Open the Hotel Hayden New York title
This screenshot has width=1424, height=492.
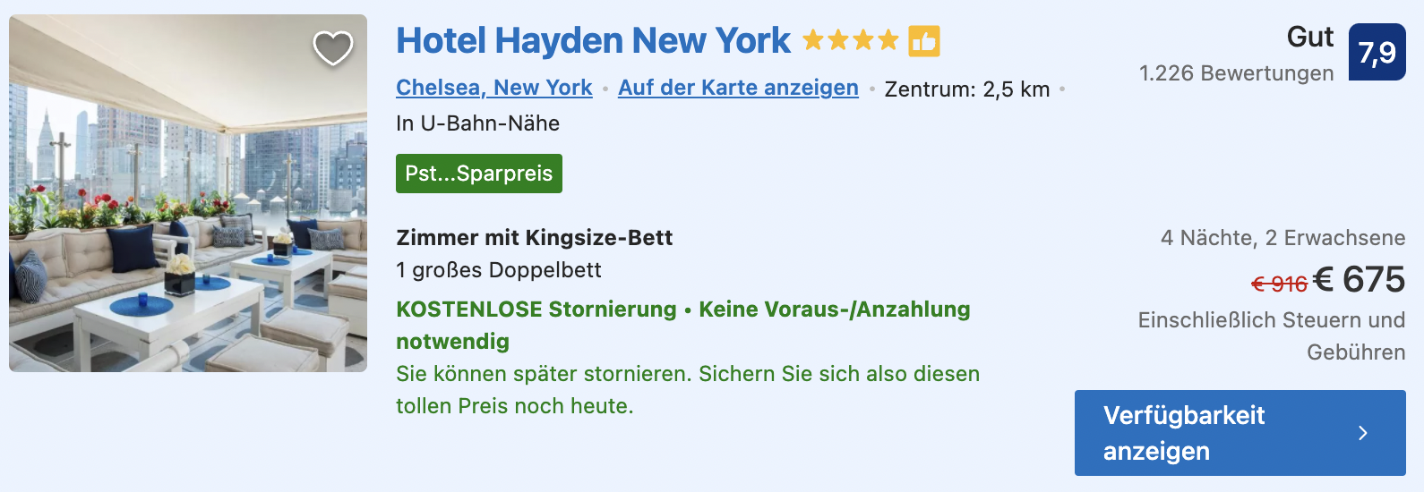[x=593, y=41]
